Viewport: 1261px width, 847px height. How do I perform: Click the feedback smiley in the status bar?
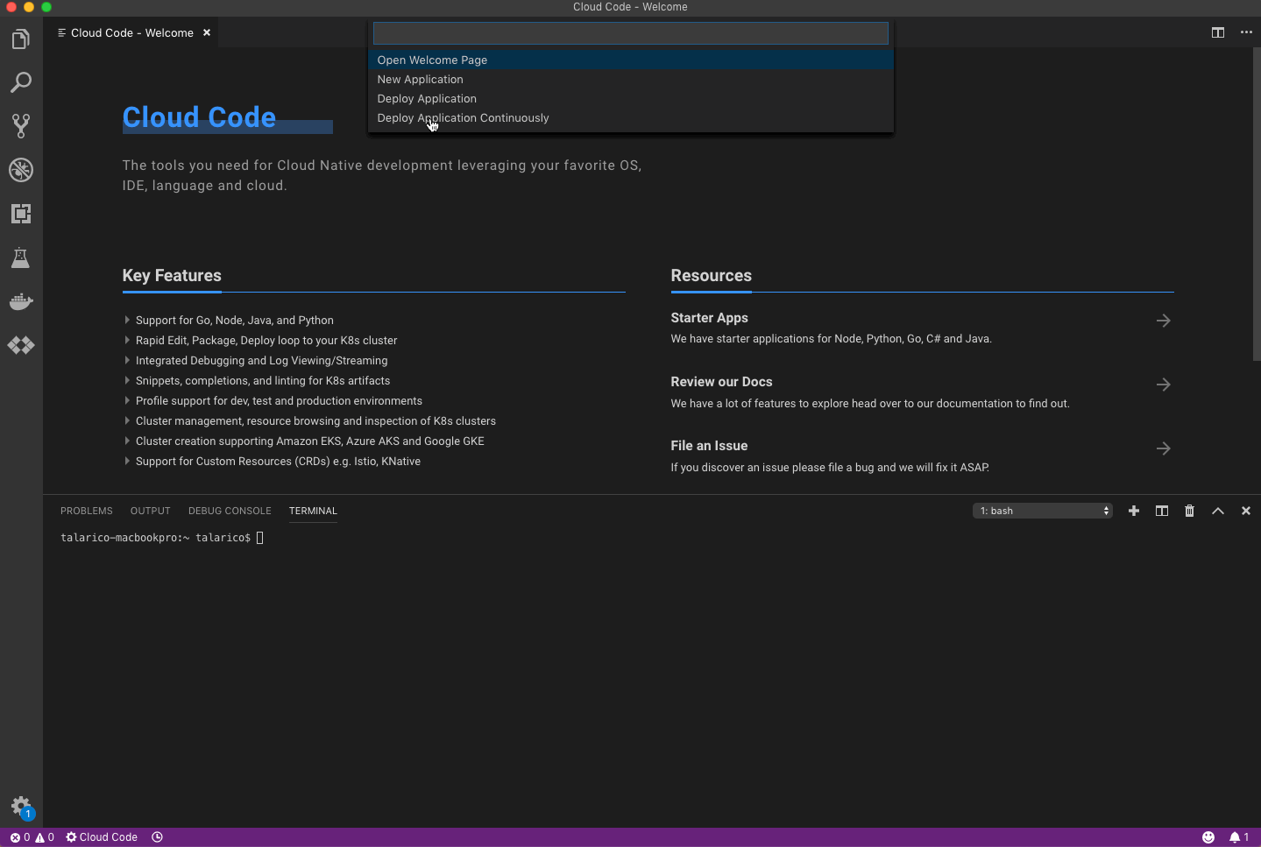[1208, 837]
